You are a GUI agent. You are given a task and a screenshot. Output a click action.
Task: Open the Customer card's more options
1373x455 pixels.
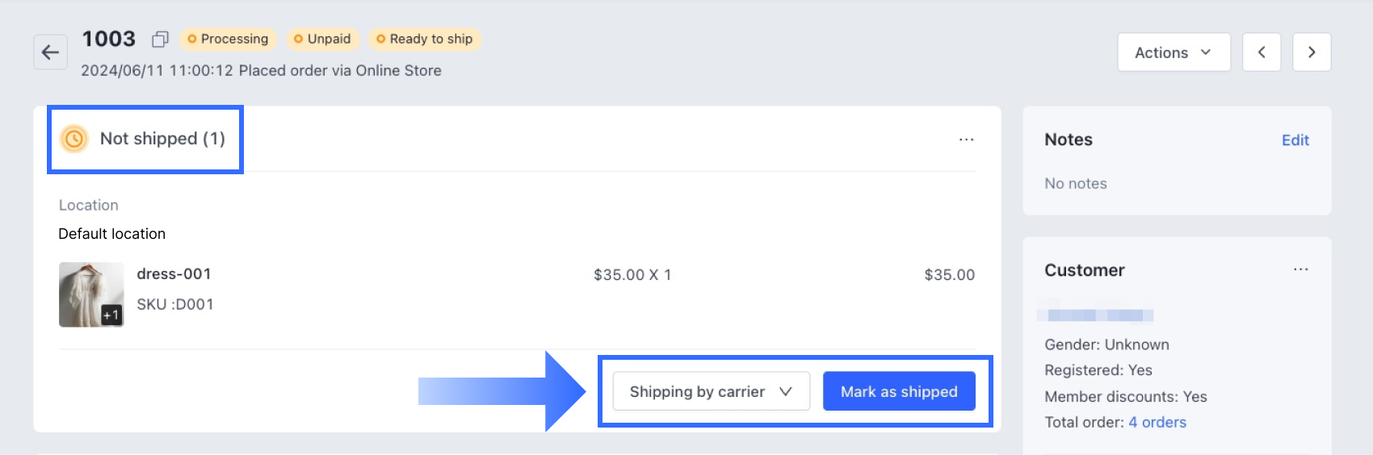(x=1300, y=269)
